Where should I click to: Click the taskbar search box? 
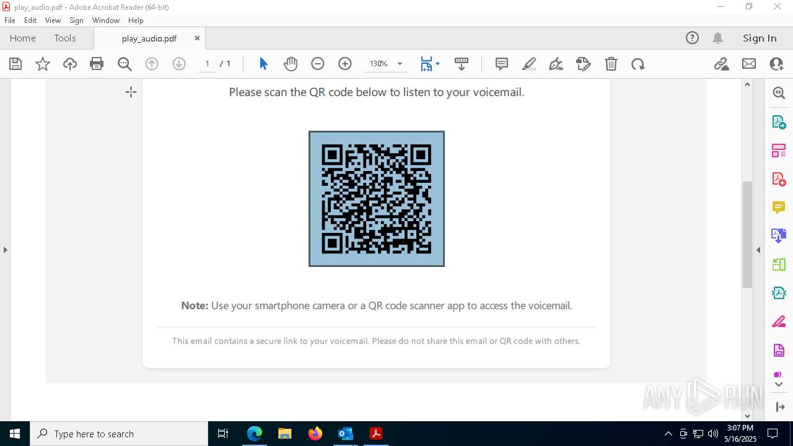[119, 434]
